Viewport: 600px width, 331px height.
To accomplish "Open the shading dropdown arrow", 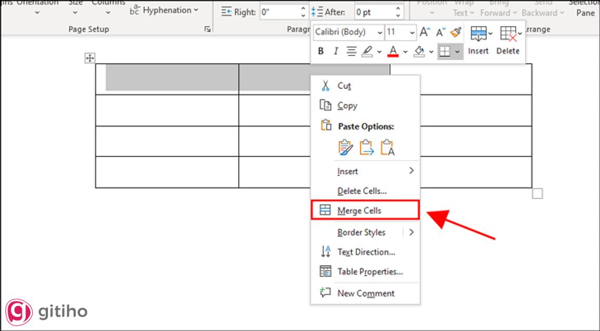I will (431, 51).
